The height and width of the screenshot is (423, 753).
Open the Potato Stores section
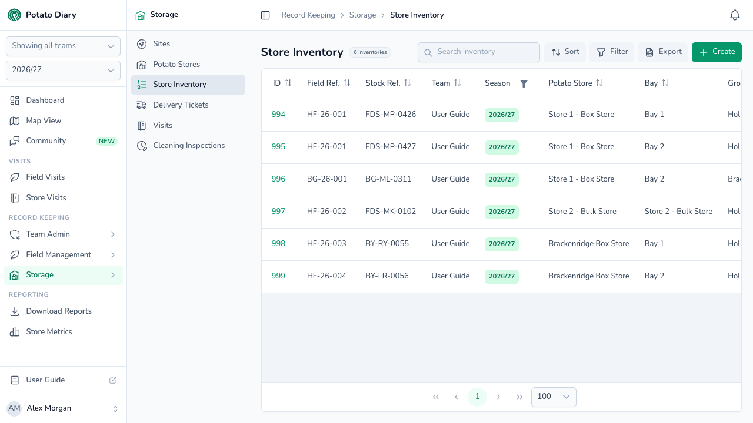tap(188, 65)
